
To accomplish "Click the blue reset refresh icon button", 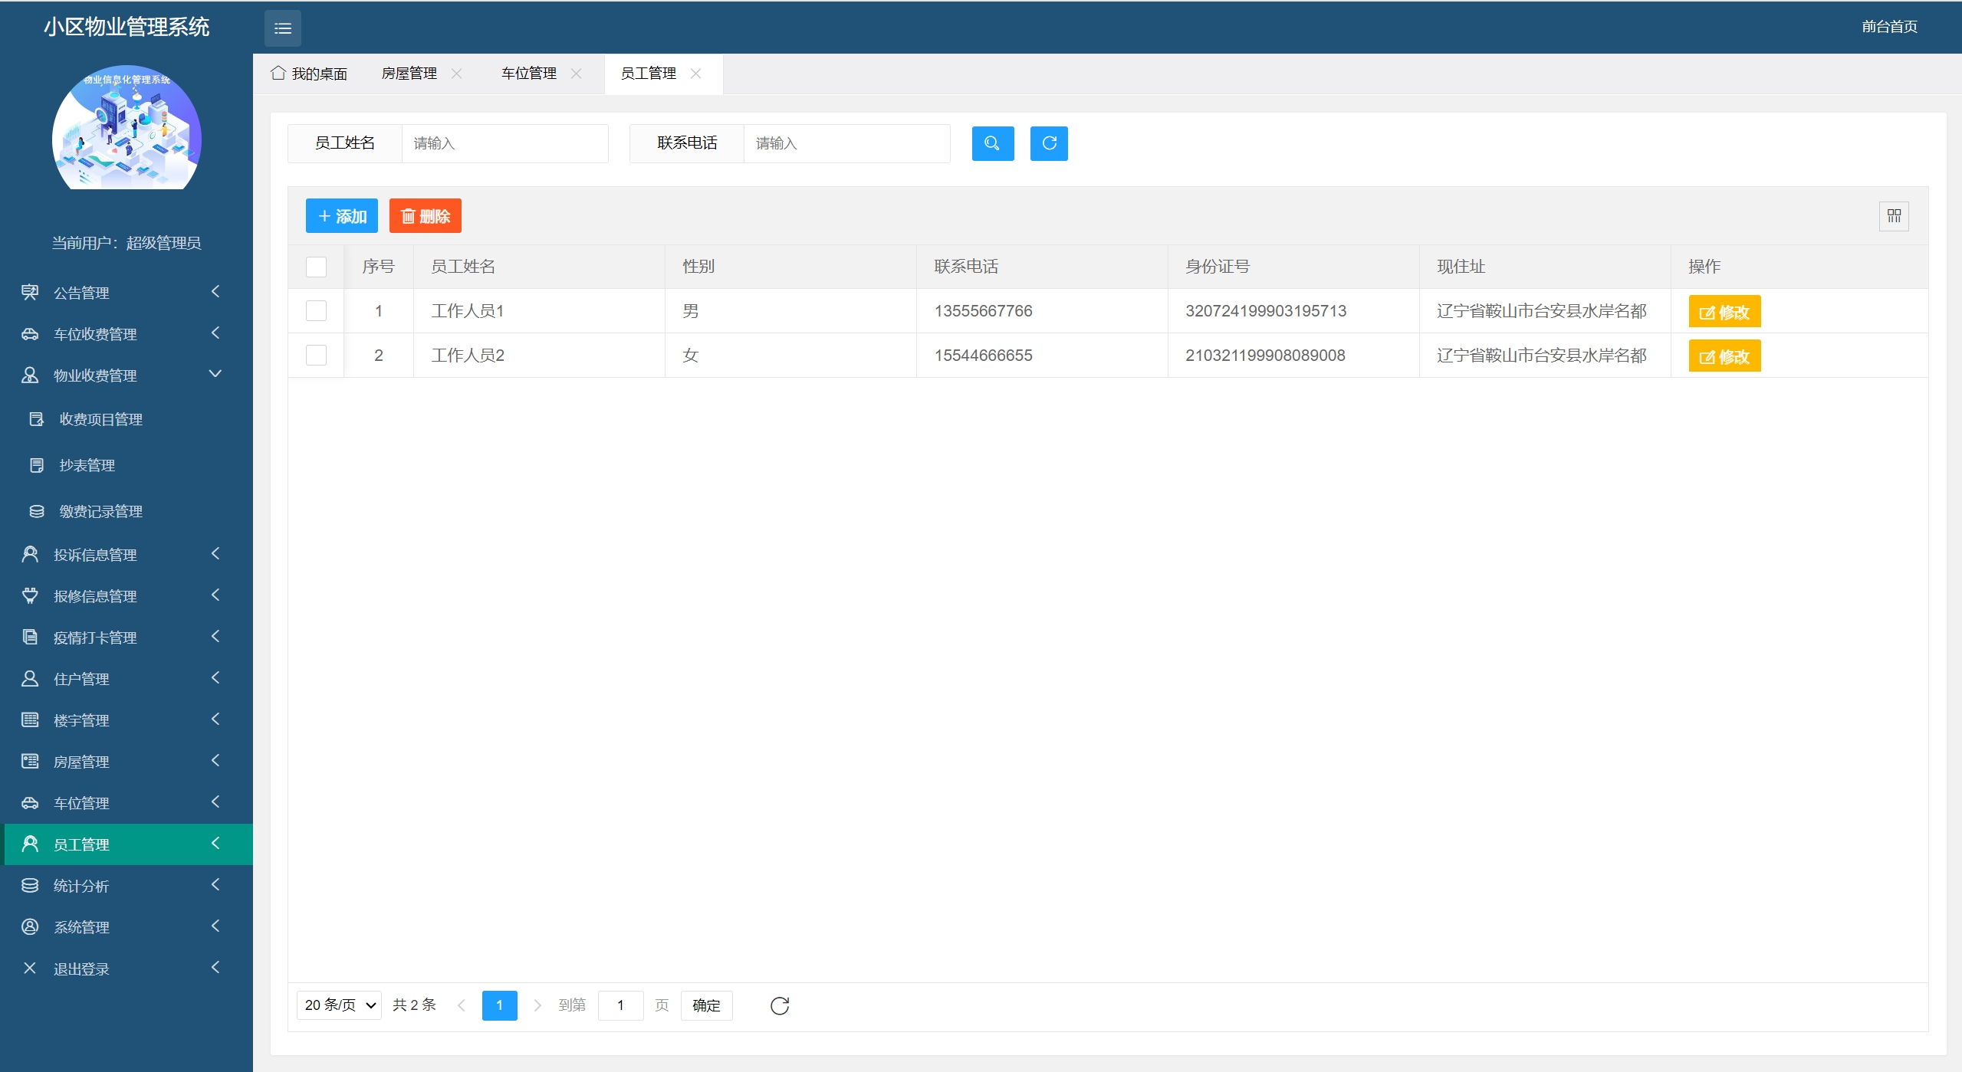I will (1048, 143).
